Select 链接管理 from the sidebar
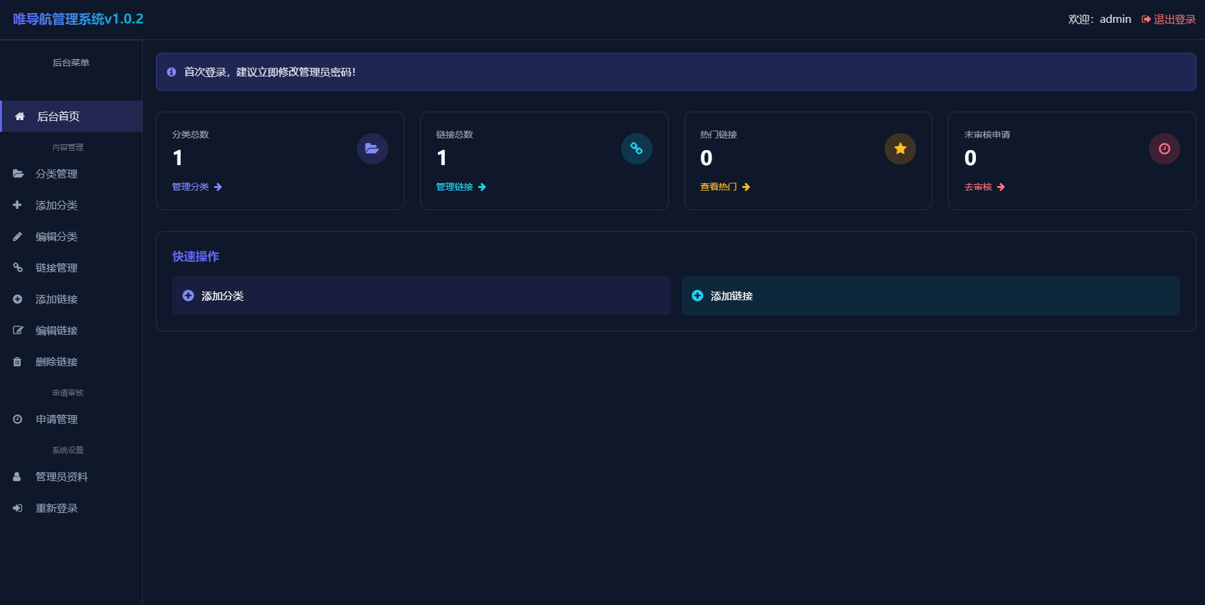The image size is (1205, 605). 56,268
